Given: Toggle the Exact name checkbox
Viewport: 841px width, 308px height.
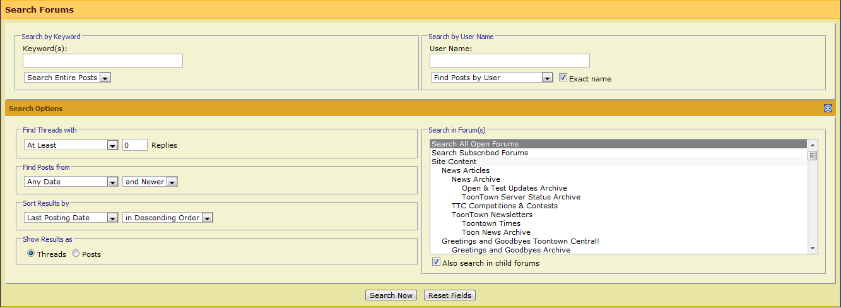Looking at the screenshot, I should tap(563, 78).
